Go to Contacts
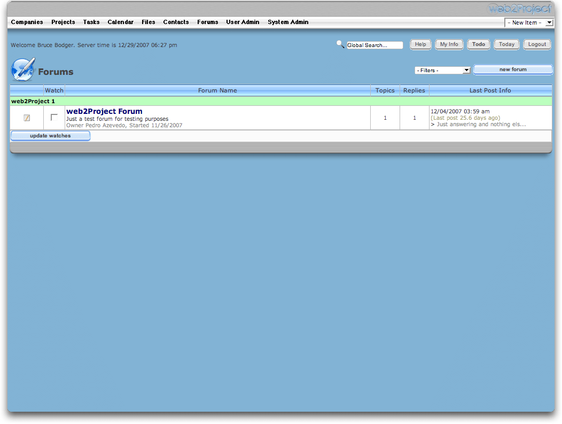This screenshot has width=562, height=424. pyautogui.click(x=176, y=22)
